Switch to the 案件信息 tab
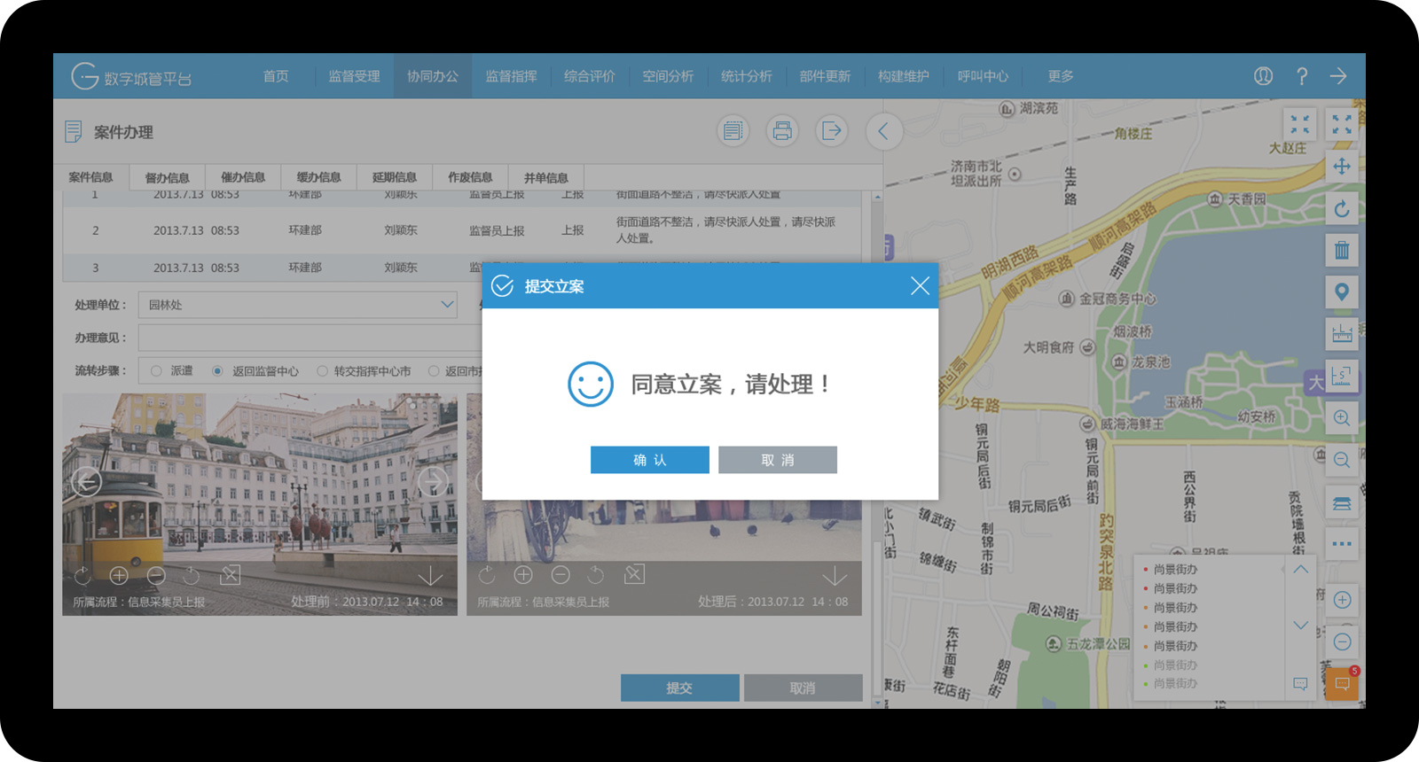1419x762 pixels. (x=90, y=177)
